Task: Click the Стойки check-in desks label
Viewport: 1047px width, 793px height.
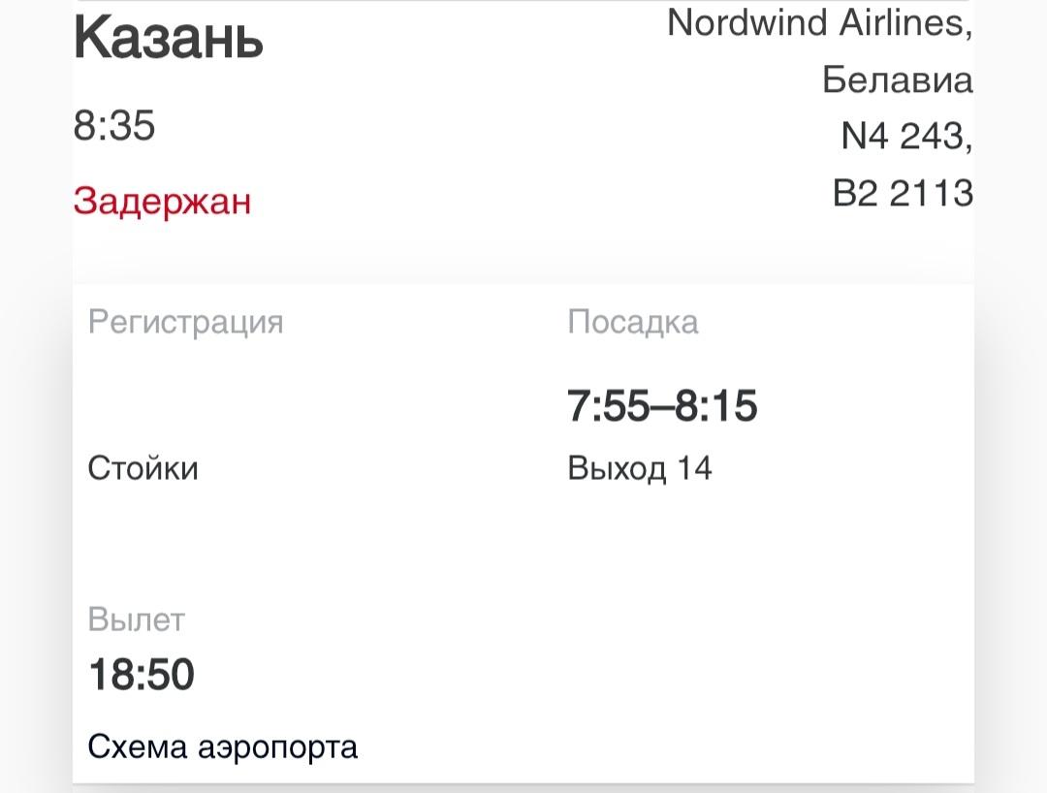Action: 143,469
